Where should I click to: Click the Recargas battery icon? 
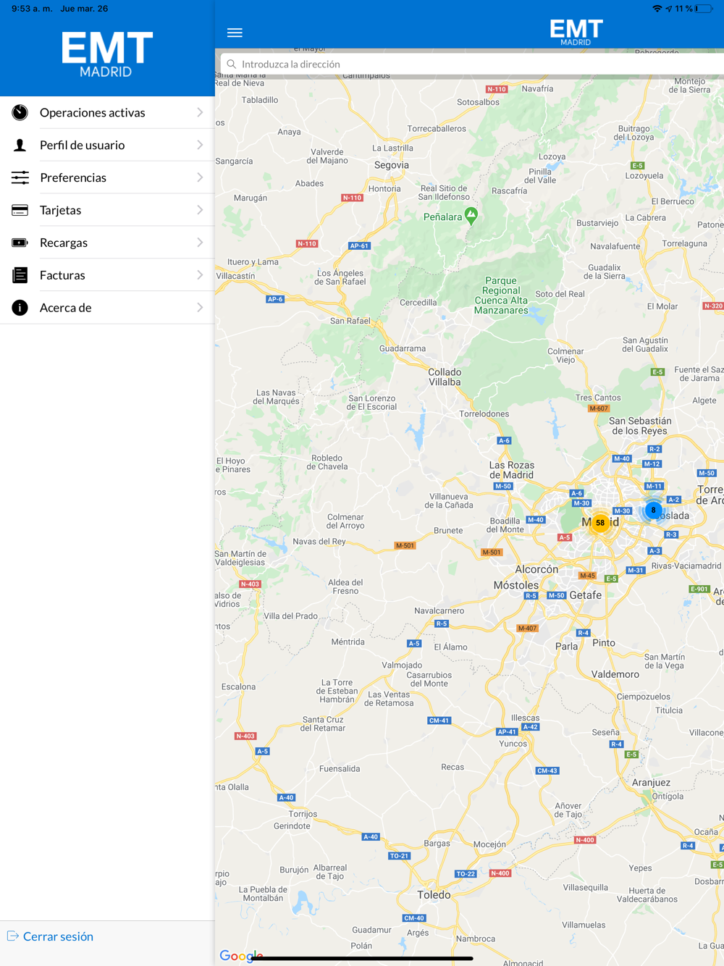pyautogui.click(x=20, y=243)
